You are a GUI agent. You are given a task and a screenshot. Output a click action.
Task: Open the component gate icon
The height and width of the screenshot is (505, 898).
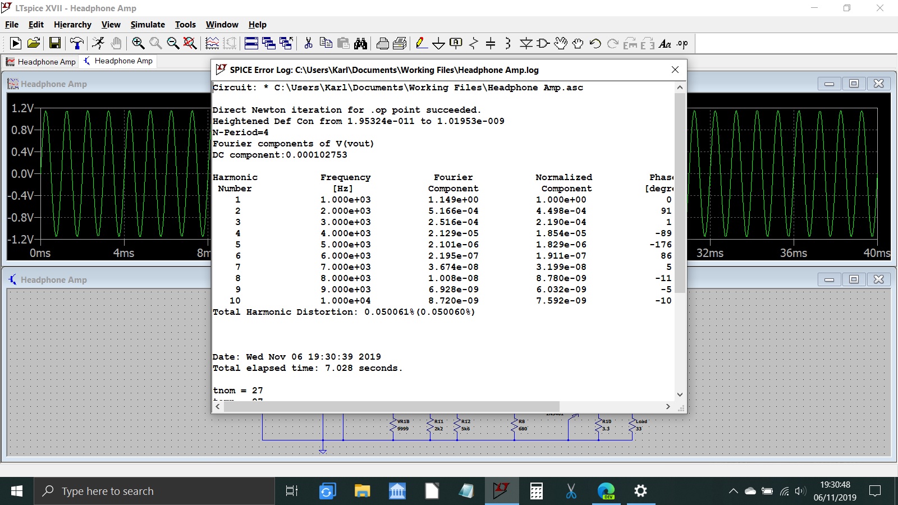(x=543, y=43)
